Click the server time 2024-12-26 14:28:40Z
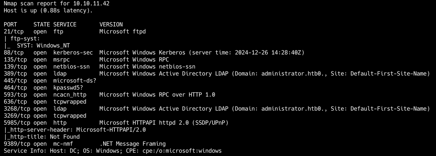The image size is (436, 156). point(270,52)
